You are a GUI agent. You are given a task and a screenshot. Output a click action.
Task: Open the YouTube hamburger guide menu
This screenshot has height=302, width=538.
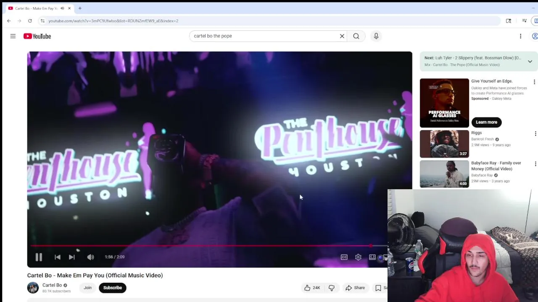pos(13,36)
